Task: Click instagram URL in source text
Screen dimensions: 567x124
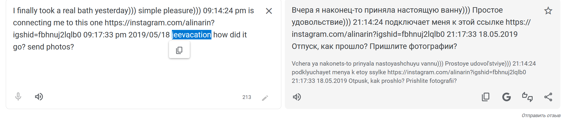Action: pyautogui.click(x=159, y=23)
